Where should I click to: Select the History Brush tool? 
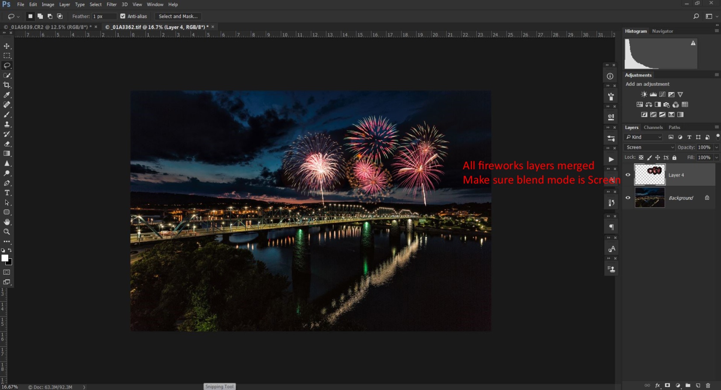click(7, 134)
